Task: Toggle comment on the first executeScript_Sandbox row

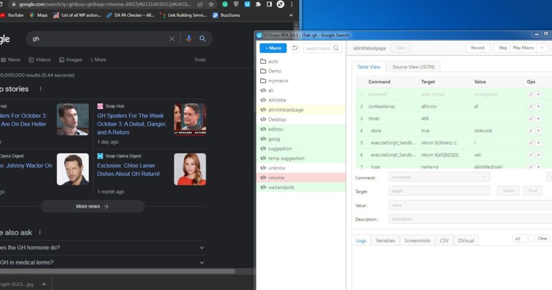Action: click(x=531, y=143)
